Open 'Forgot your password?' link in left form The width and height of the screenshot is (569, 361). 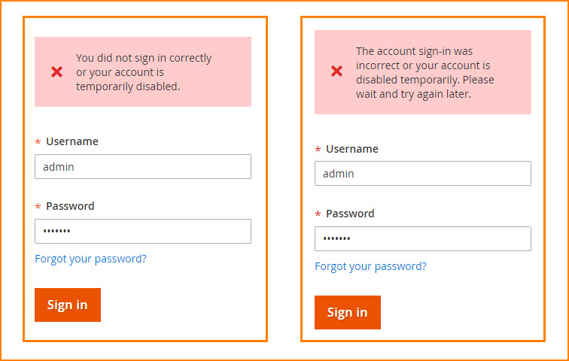click(90, 259)
